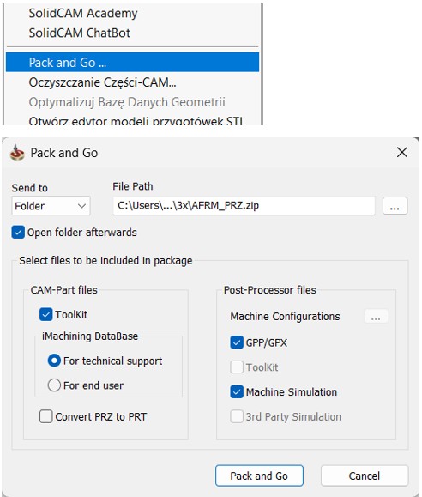Enable Convert PRZ to PRT
422x497 pixels.
pos(46,416)
